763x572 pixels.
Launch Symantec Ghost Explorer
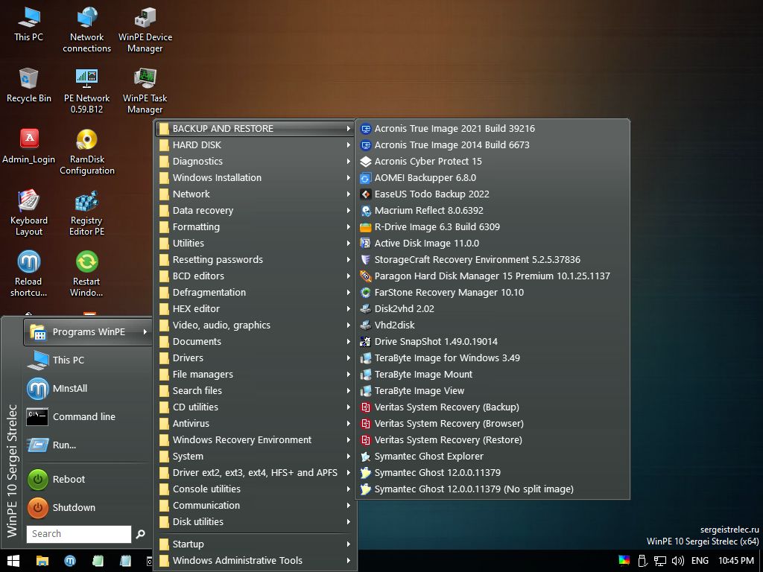[x=493, y=457]
